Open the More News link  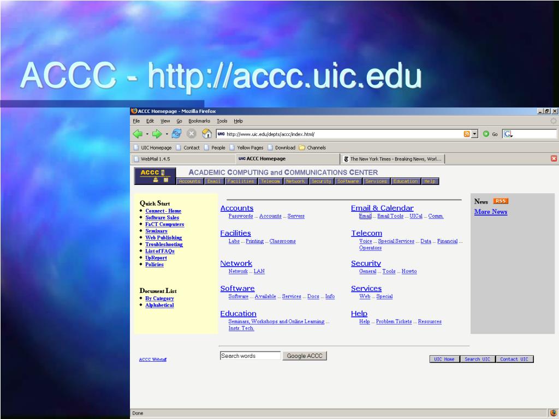491,212
